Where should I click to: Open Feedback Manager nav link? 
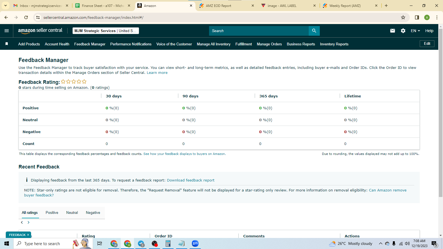pos(90,44)
